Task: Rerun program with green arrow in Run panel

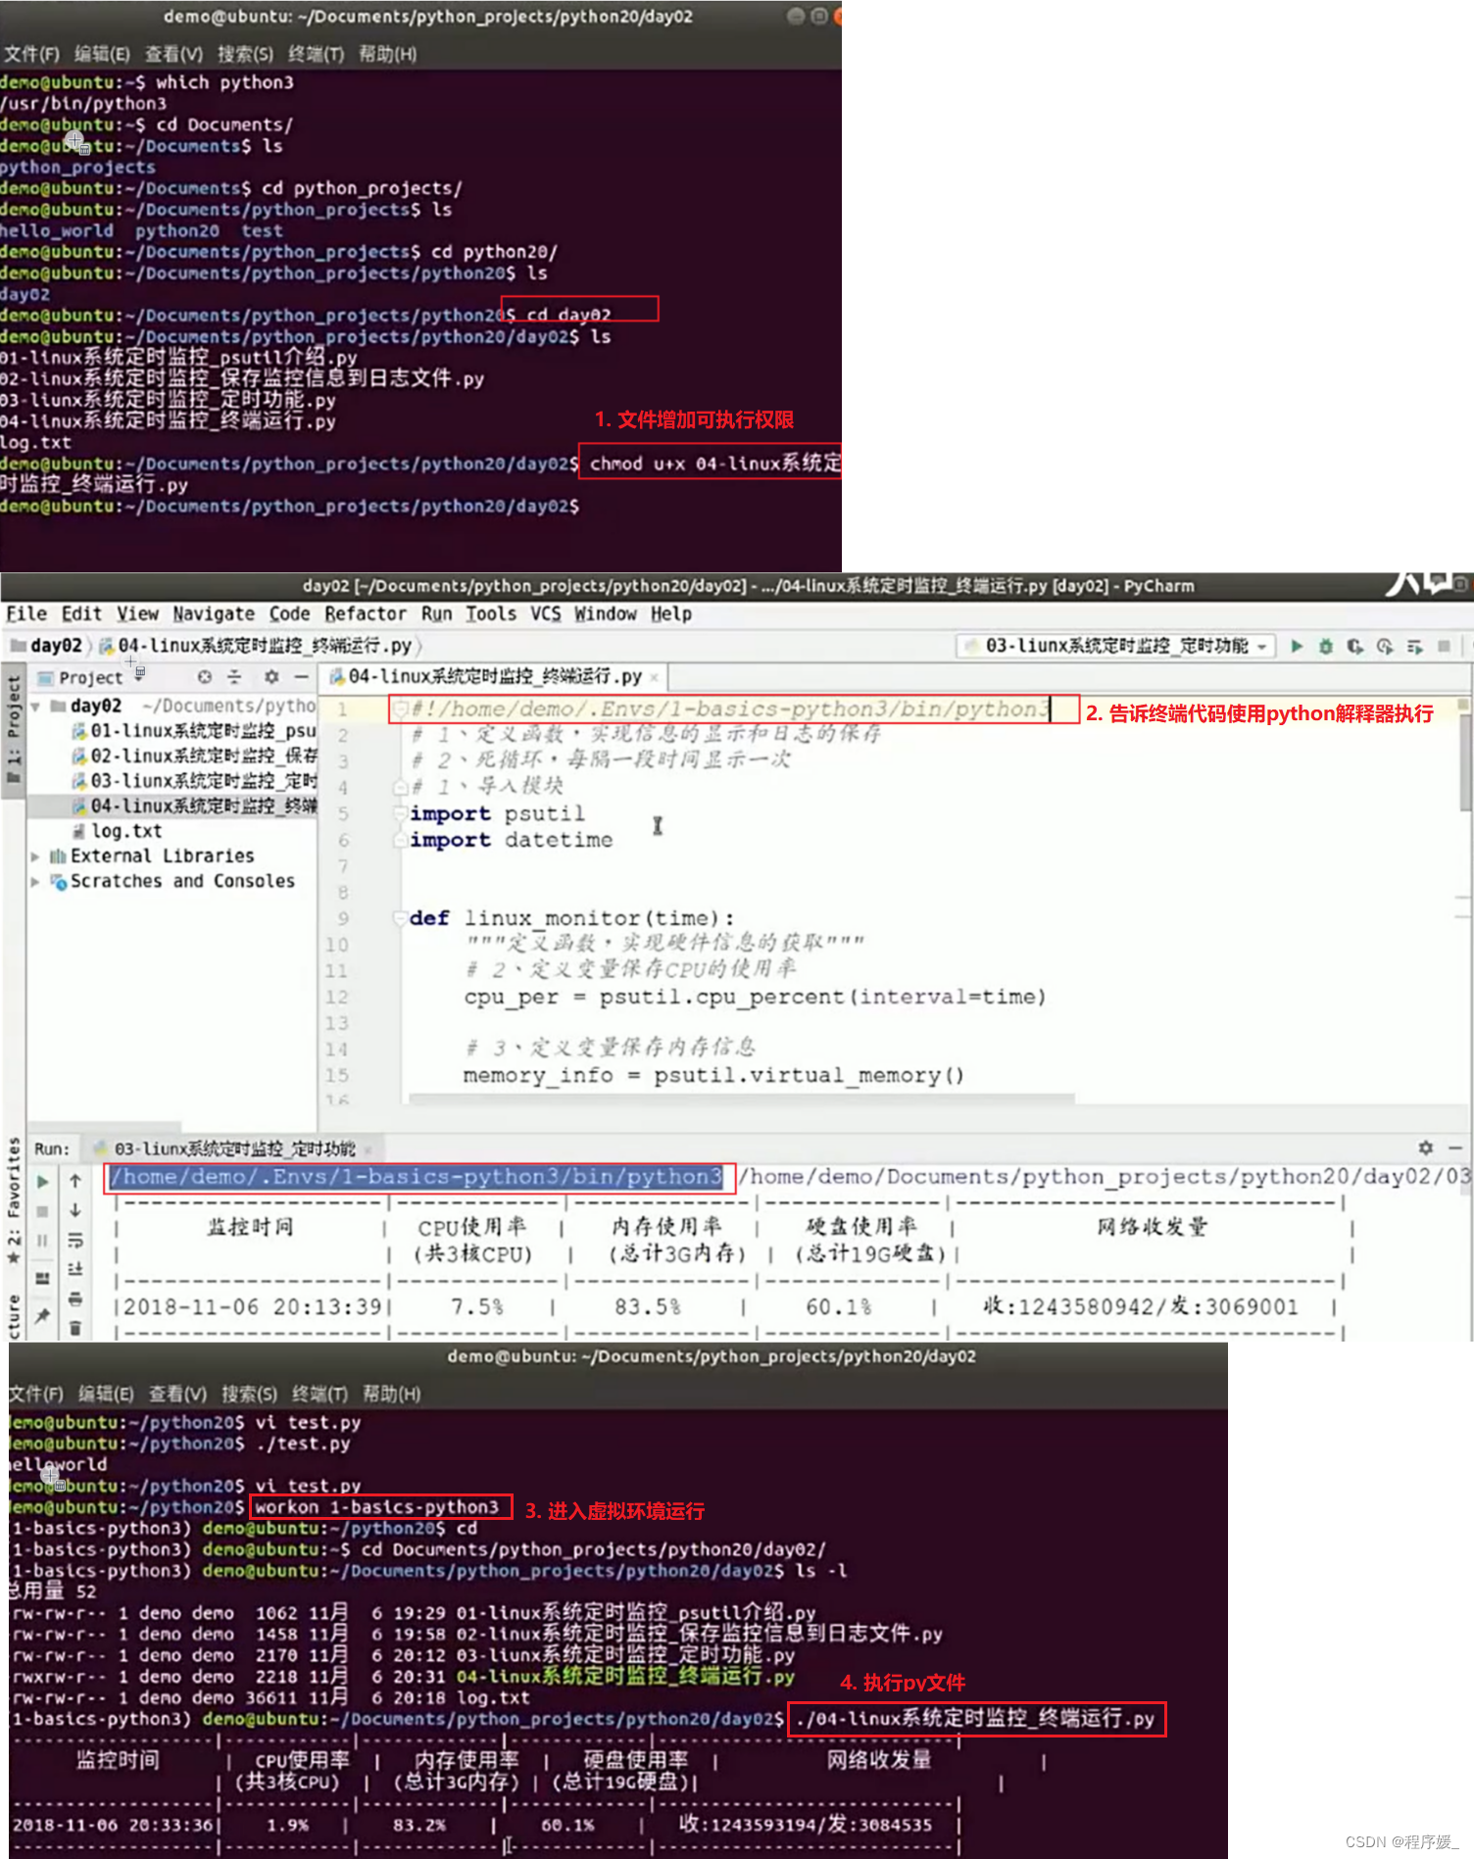Action: click(x=42, y=1182)
